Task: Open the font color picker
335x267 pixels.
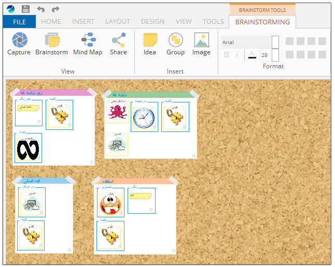Action: [252, 55]
